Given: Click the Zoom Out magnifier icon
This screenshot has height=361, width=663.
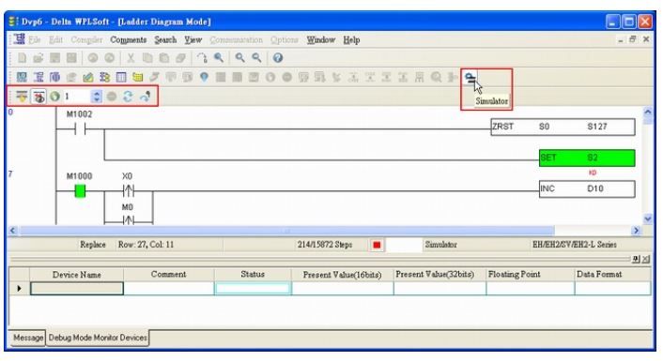Looking at the screenshot, I should (256, 58).
